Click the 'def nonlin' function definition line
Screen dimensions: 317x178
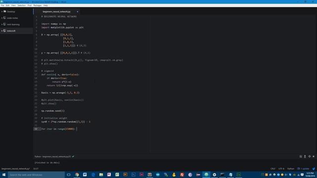60,75
